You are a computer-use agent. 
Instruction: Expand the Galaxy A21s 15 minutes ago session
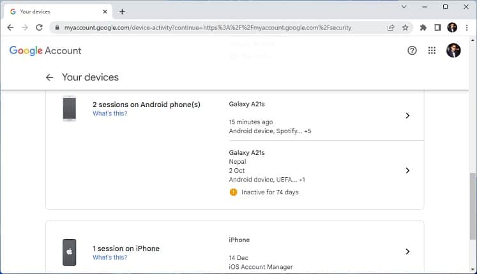click(407, 115)
